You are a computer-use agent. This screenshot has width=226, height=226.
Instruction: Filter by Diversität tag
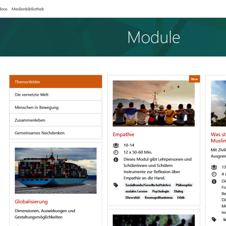[x=133, y=197]
